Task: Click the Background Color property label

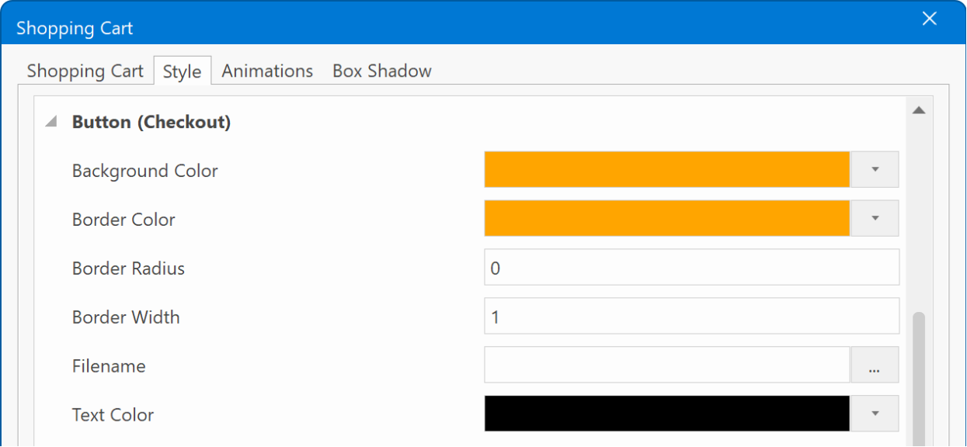Action: pos(144,171)
